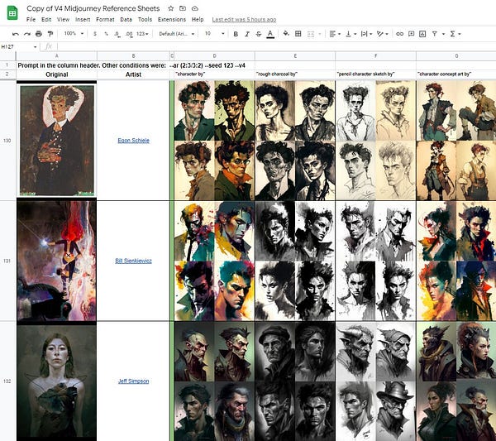The image size is (496, 441).
Task: Open text wrapping dropdown
Action: [367, 34]
